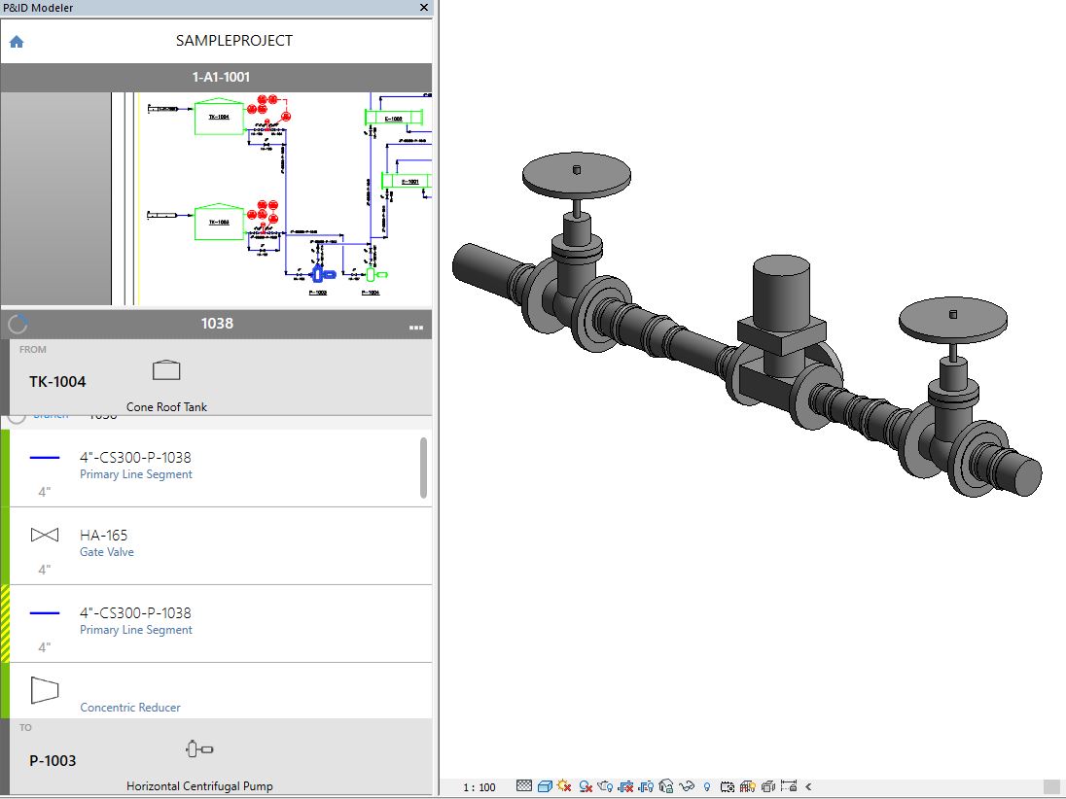Open the Rendering dialog teapot icon
This screenshot has width=1066, height=799.
coord(605,786)
